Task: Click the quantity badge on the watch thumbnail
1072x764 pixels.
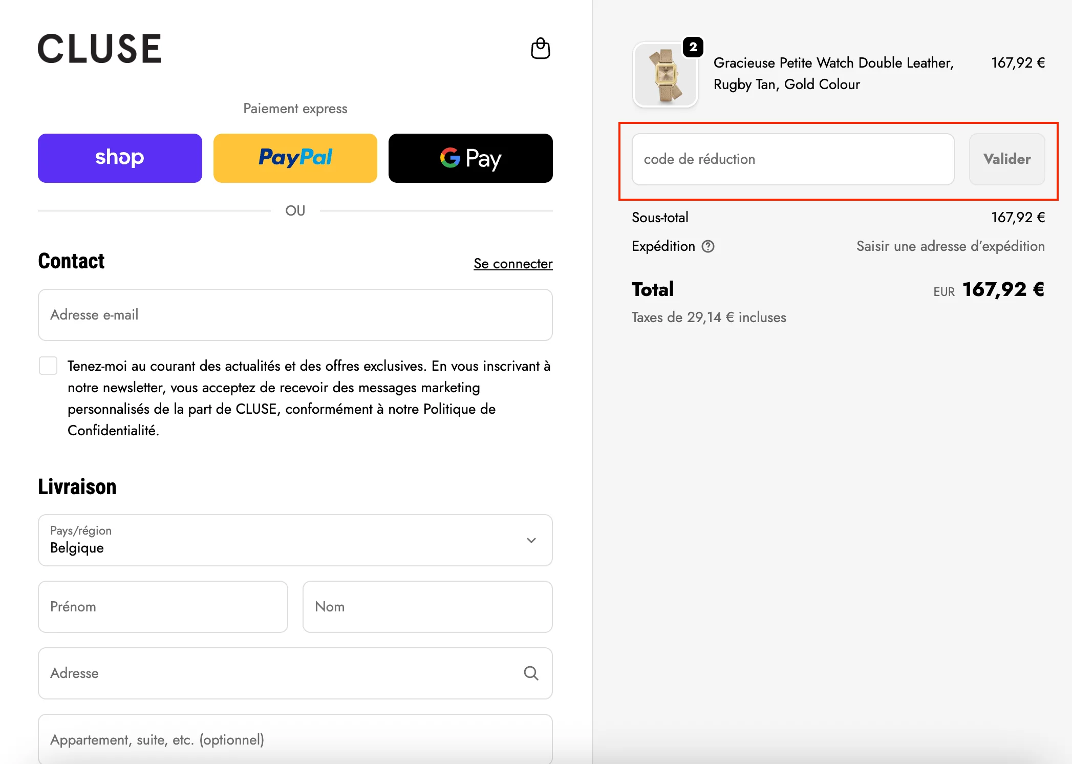Action: [693, 47]
